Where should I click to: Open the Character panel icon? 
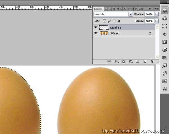coord(165,89)
